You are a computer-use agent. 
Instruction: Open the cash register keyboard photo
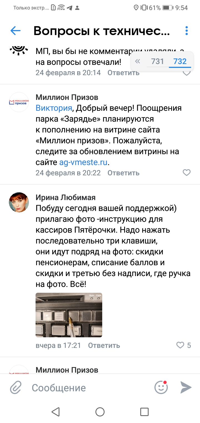tap(69, 315)
